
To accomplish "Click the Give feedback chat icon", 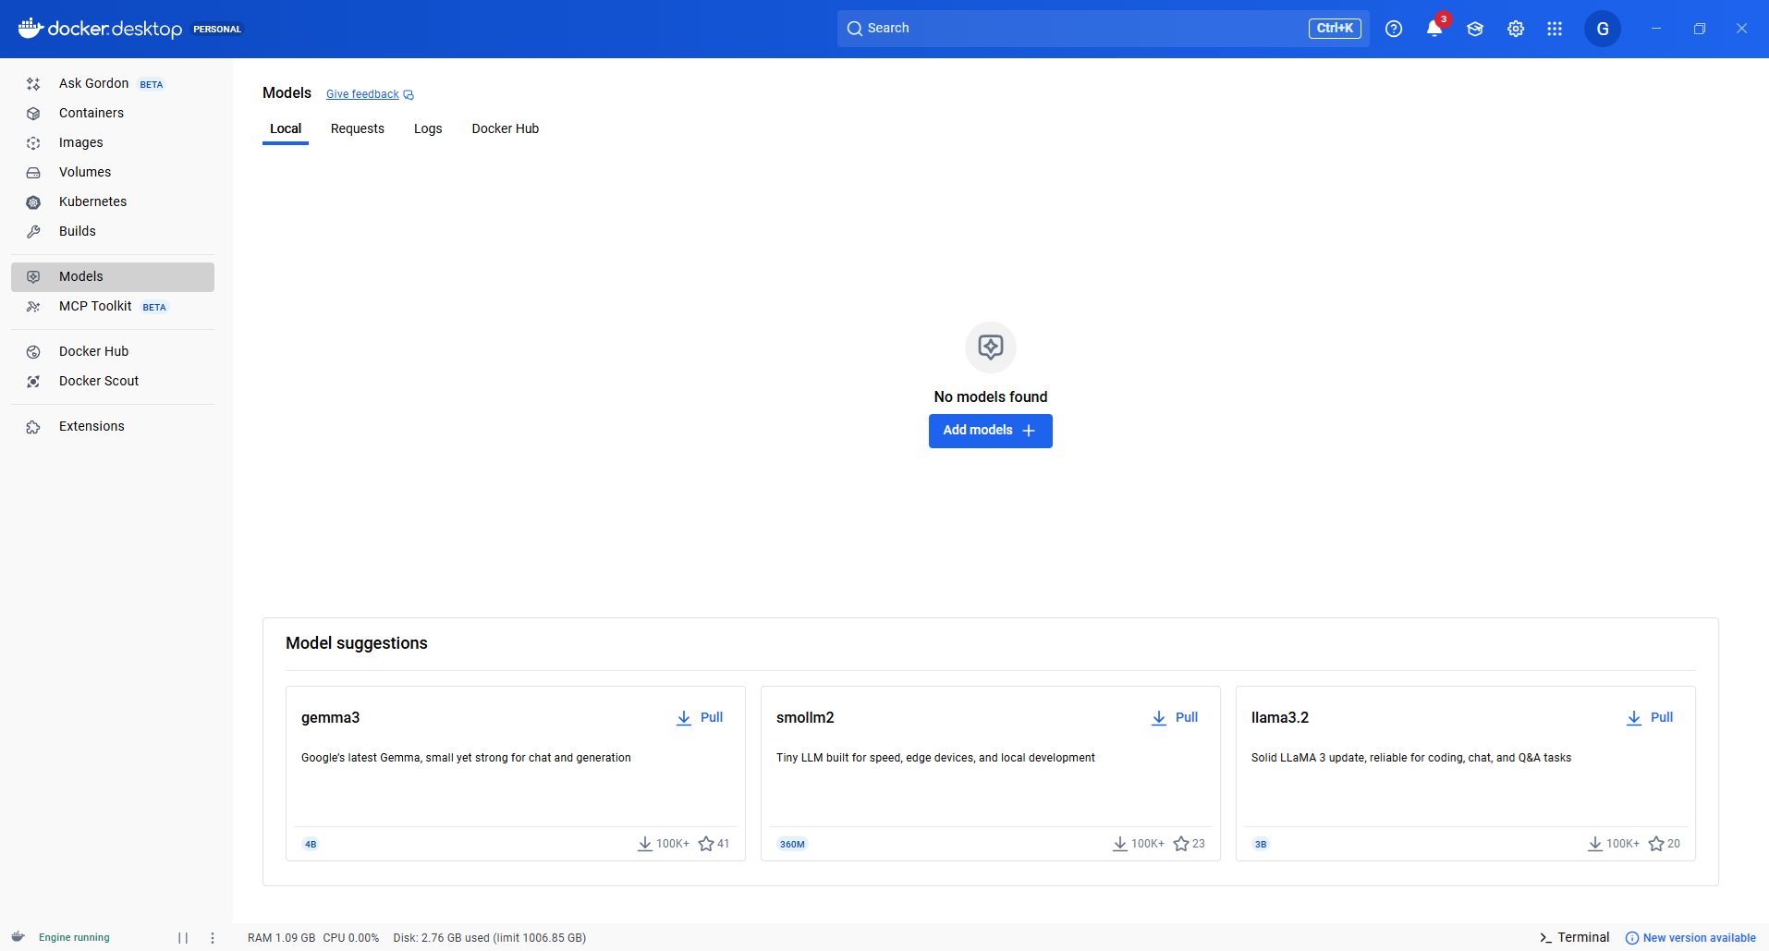I will pyautogui.click(x=409, y=95).
